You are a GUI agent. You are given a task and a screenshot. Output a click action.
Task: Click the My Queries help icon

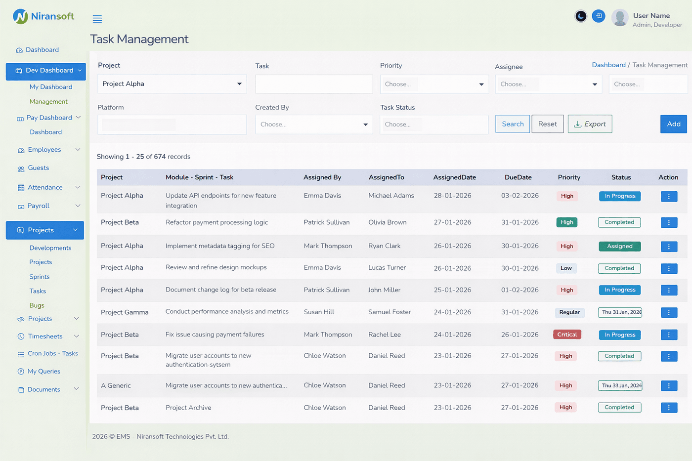[20, 371]
